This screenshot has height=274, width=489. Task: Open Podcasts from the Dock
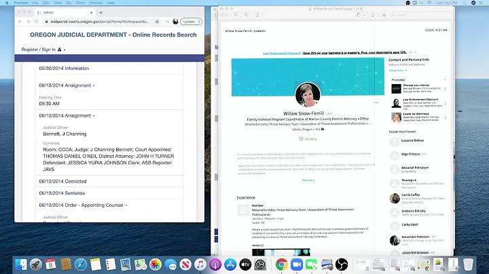tap(215, 265)
